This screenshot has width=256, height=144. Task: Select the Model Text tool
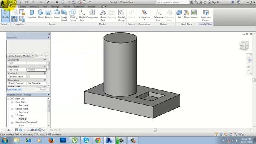103,16
